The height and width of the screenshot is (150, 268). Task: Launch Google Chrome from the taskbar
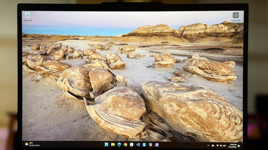pos(125,144)
